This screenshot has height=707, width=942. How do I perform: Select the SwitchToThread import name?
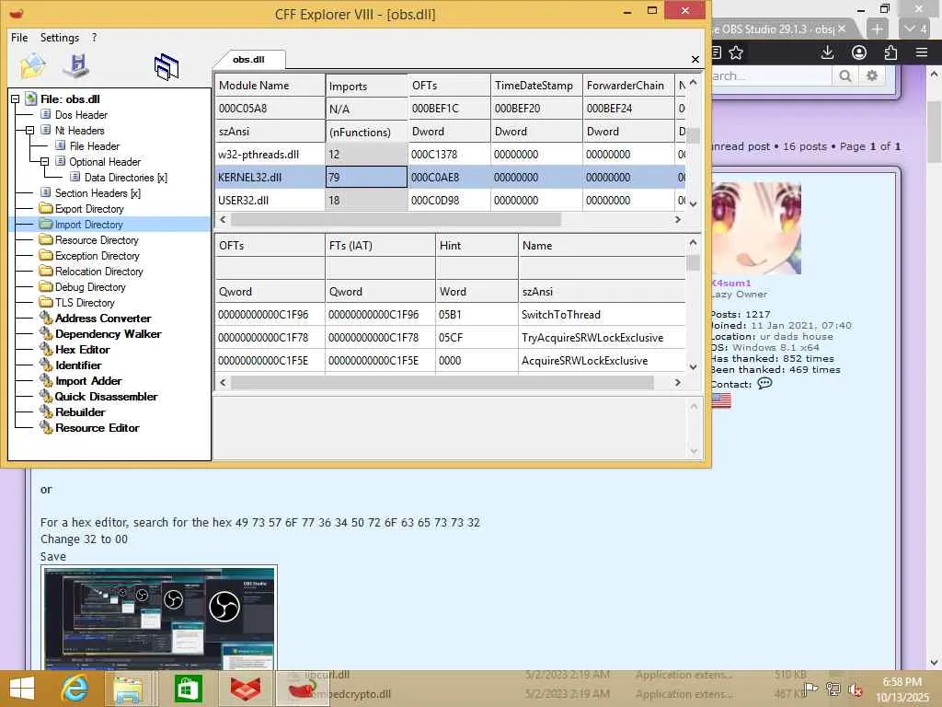[x=561, y=315]
